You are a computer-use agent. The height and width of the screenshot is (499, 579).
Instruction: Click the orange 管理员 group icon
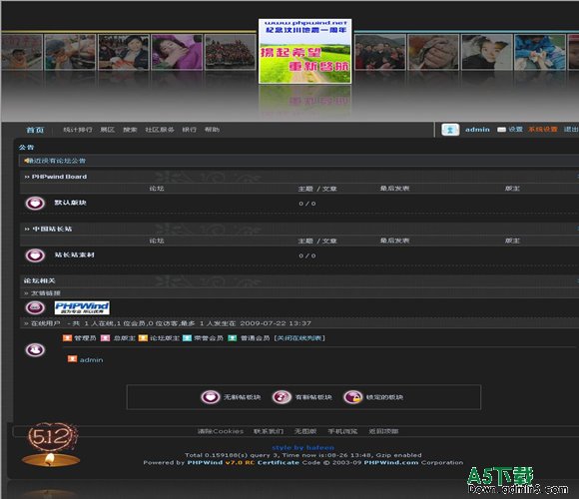(67, 338)
